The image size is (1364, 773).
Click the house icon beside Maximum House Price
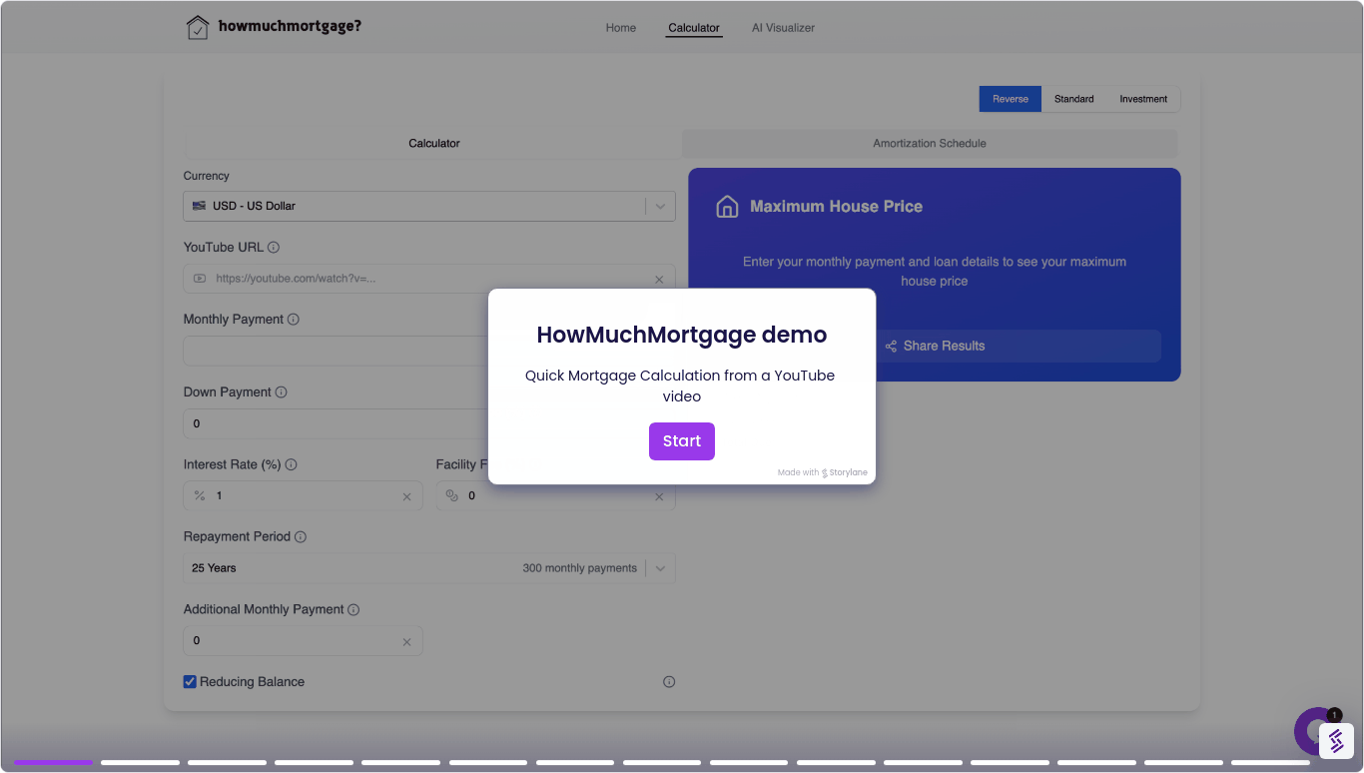(727, 207)
